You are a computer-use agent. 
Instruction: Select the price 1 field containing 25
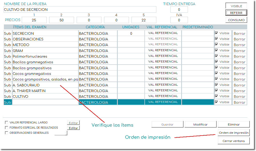click(34, 20)
